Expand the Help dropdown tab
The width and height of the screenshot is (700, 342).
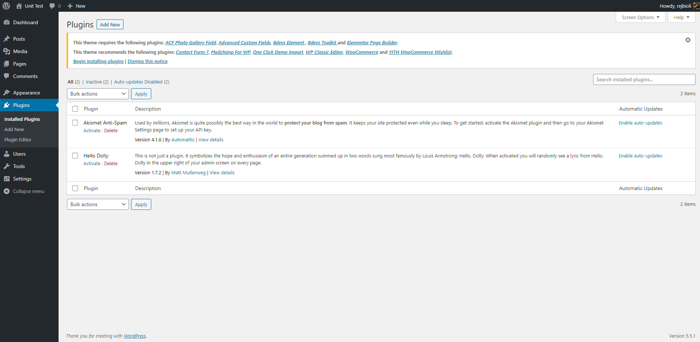tap(681, 17)
